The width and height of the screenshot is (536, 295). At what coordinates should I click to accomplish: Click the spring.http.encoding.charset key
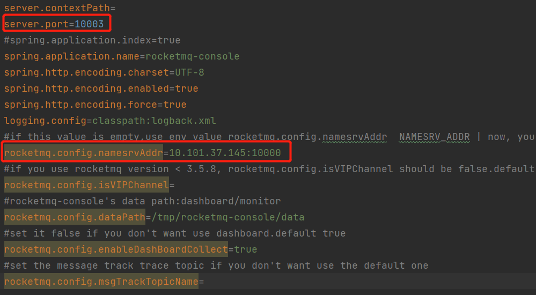click(x=86, y=72)
